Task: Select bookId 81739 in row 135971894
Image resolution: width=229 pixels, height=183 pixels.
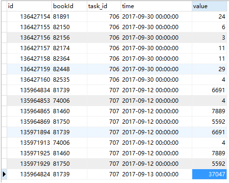Action: click(69, 132)
